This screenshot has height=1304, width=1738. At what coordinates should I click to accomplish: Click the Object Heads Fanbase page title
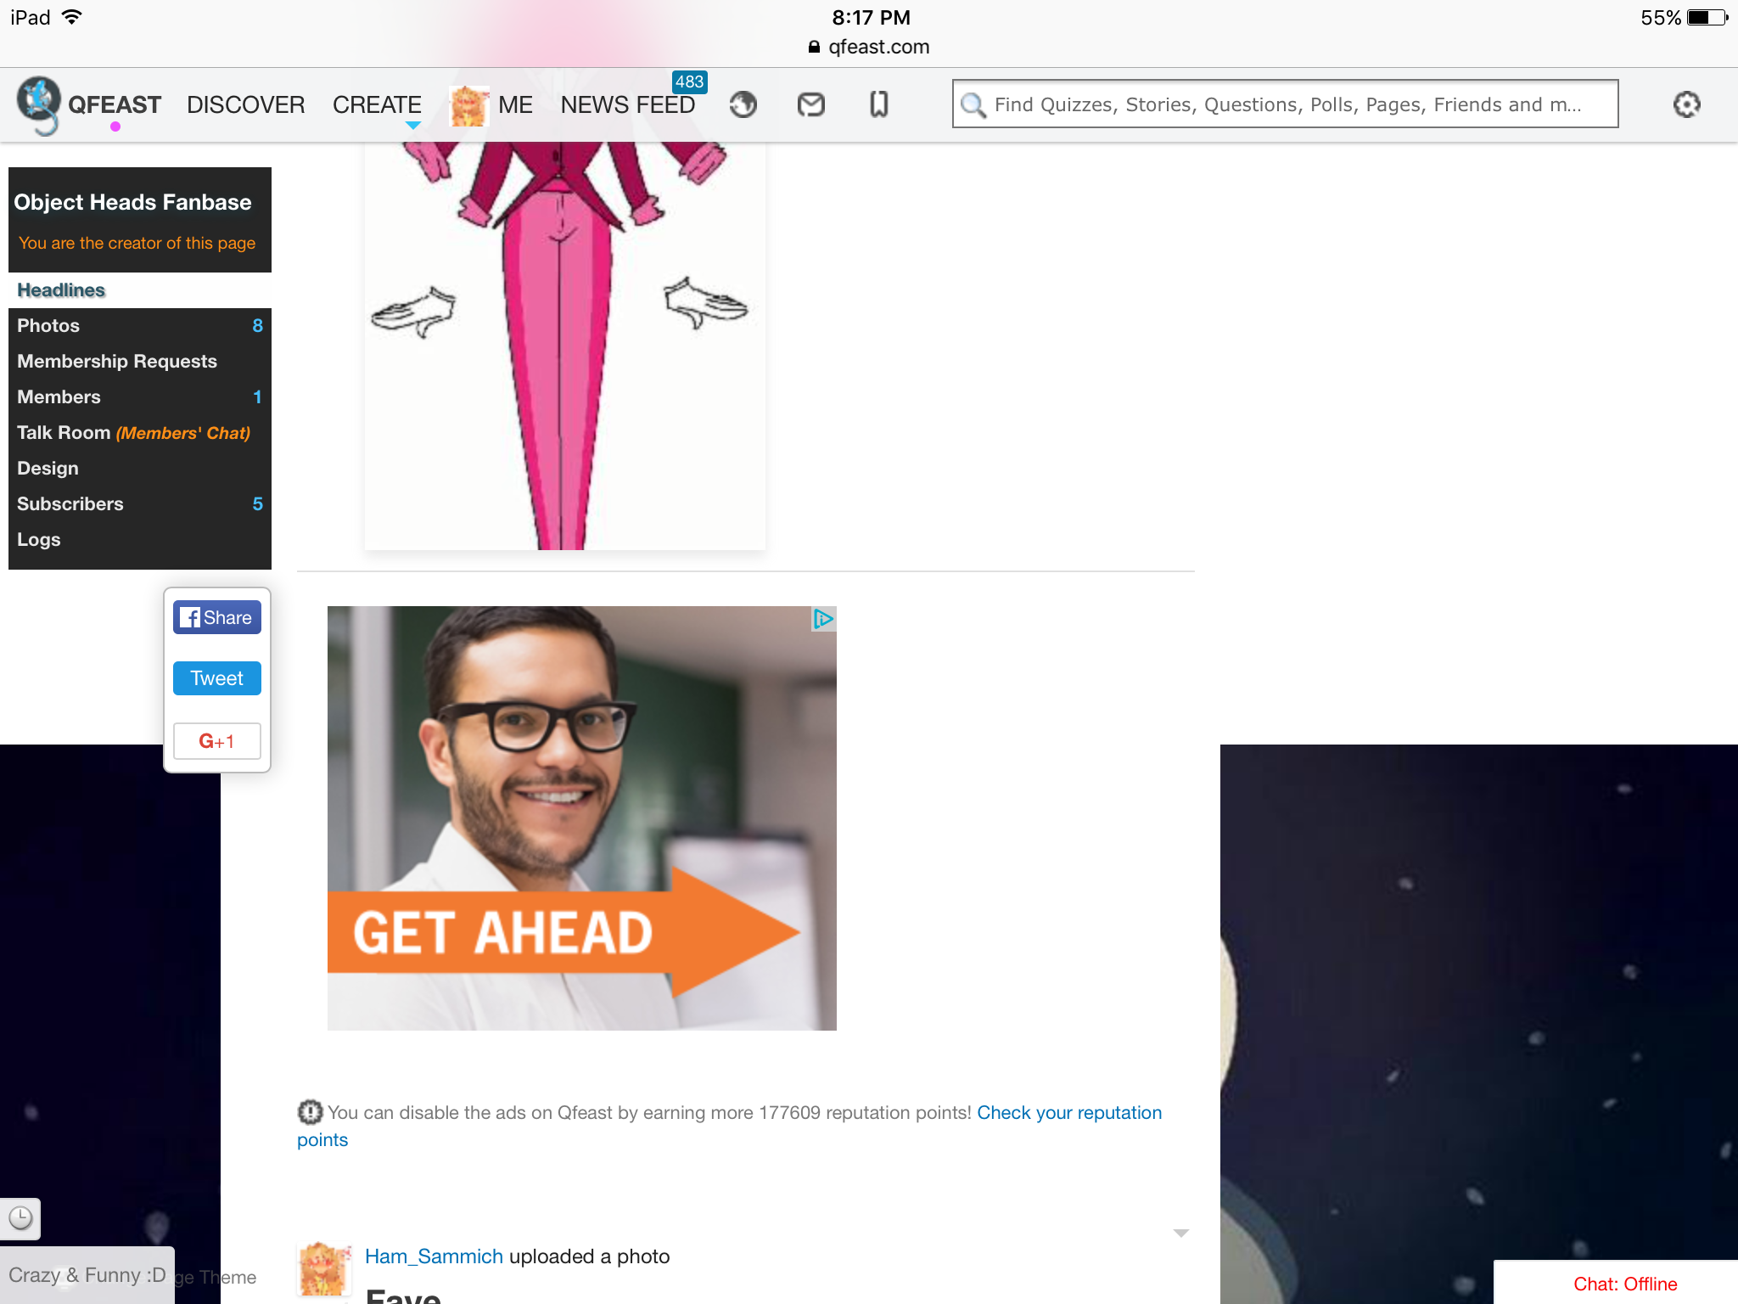coord(132,202)
